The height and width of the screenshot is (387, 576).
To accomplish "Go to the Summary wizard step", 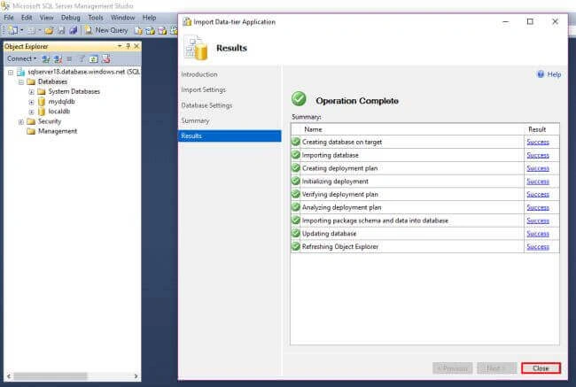I will point(195,120).
